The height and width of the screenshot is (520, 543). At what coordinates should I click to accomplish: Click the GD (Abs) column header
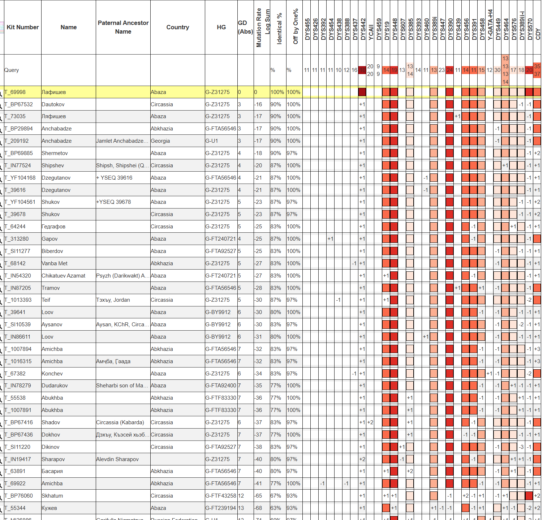click(x=245, y=27)
